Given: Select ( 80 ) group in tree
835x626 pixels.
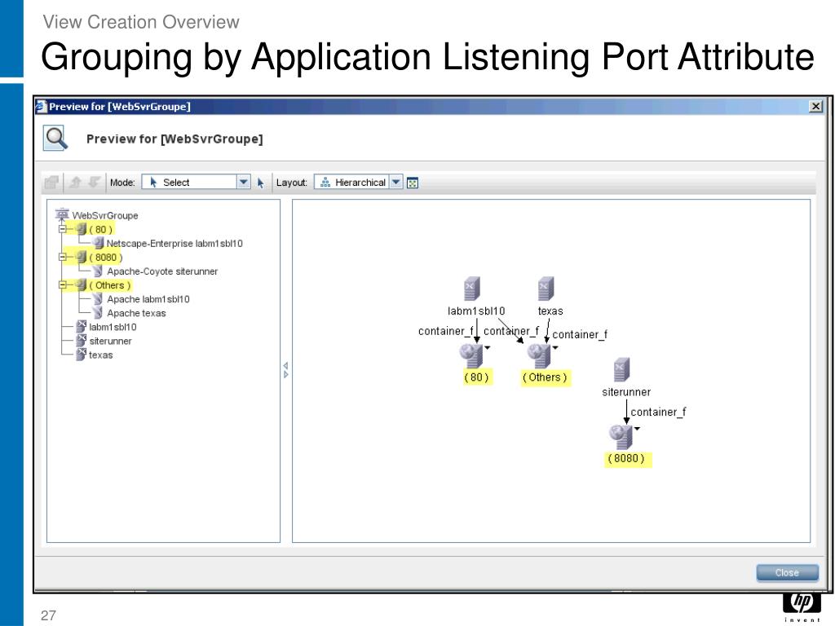Looking at the screenshot, I should coord(100,229).
